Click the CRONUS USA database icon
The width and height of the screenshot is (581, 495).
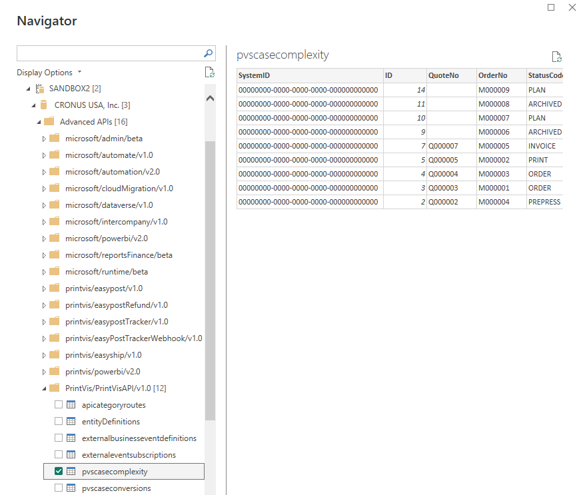coord(44,105)
